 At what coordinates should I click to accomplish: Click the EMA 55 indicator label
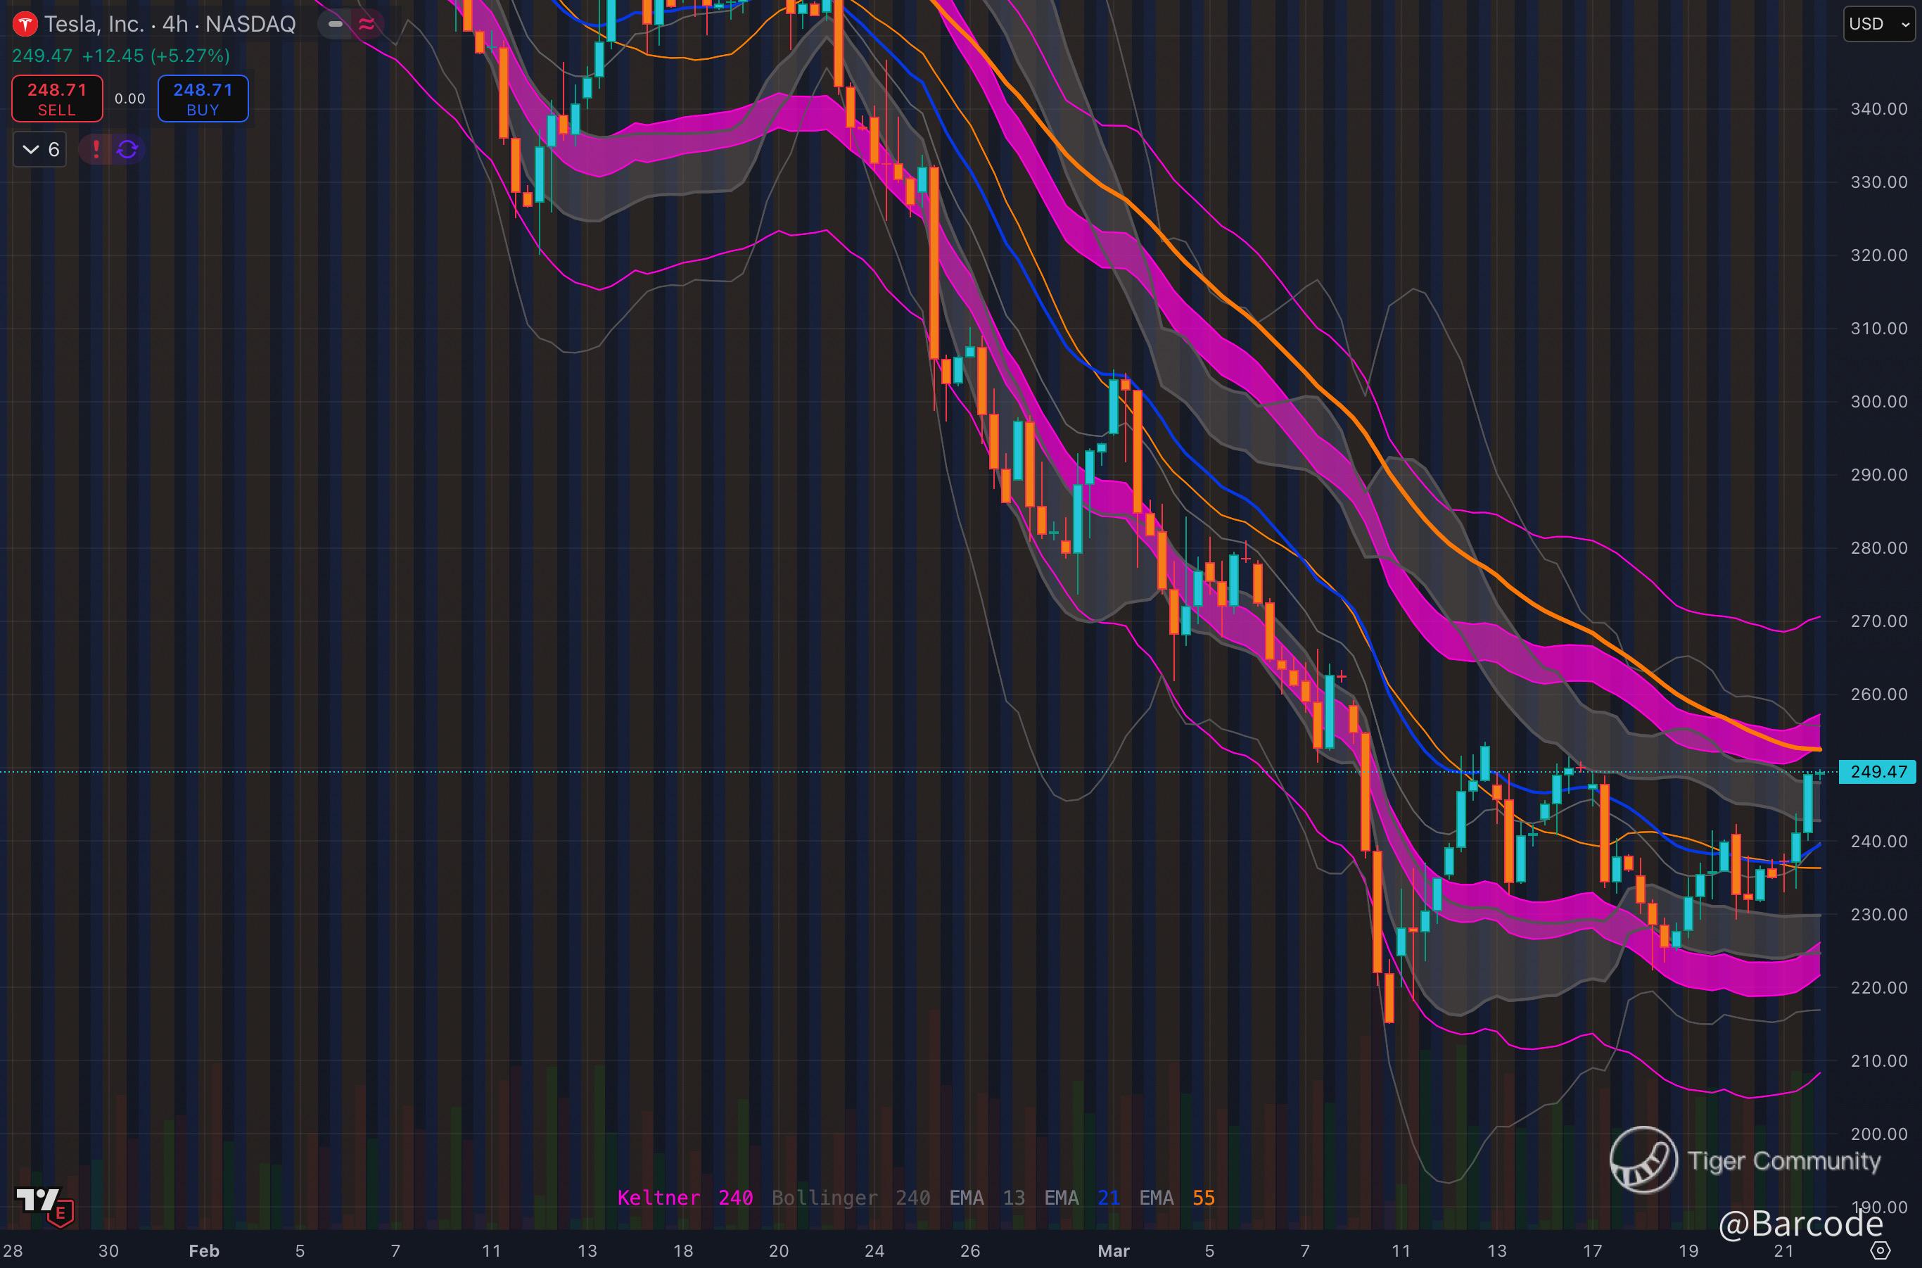tap(1176, 1198)
